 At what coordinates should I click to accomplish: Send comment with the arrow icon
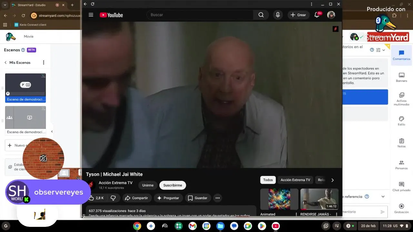point(382,212)
